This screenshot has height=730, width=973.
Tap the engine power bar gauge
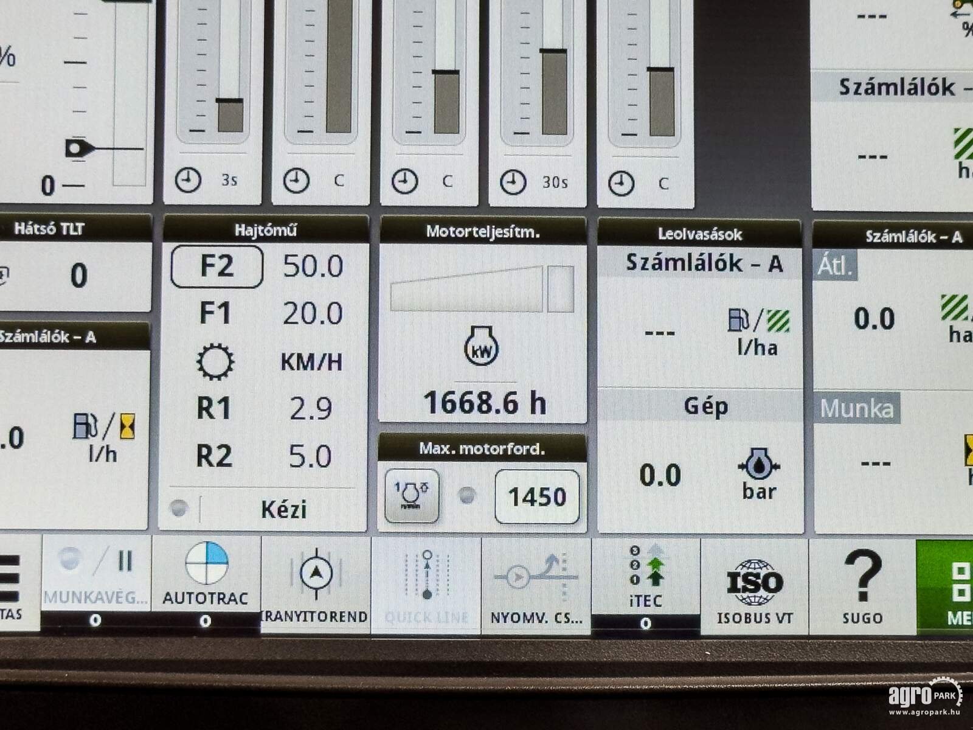coord(482,288)
